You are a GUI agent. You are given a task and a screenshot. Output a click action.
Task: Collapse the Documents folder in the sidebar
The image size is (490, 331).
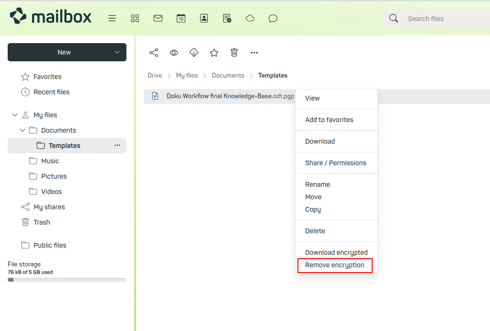22,130
